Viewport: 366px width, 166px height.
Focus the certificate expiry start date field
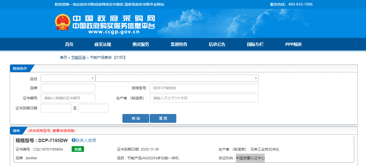coord(56,108)
